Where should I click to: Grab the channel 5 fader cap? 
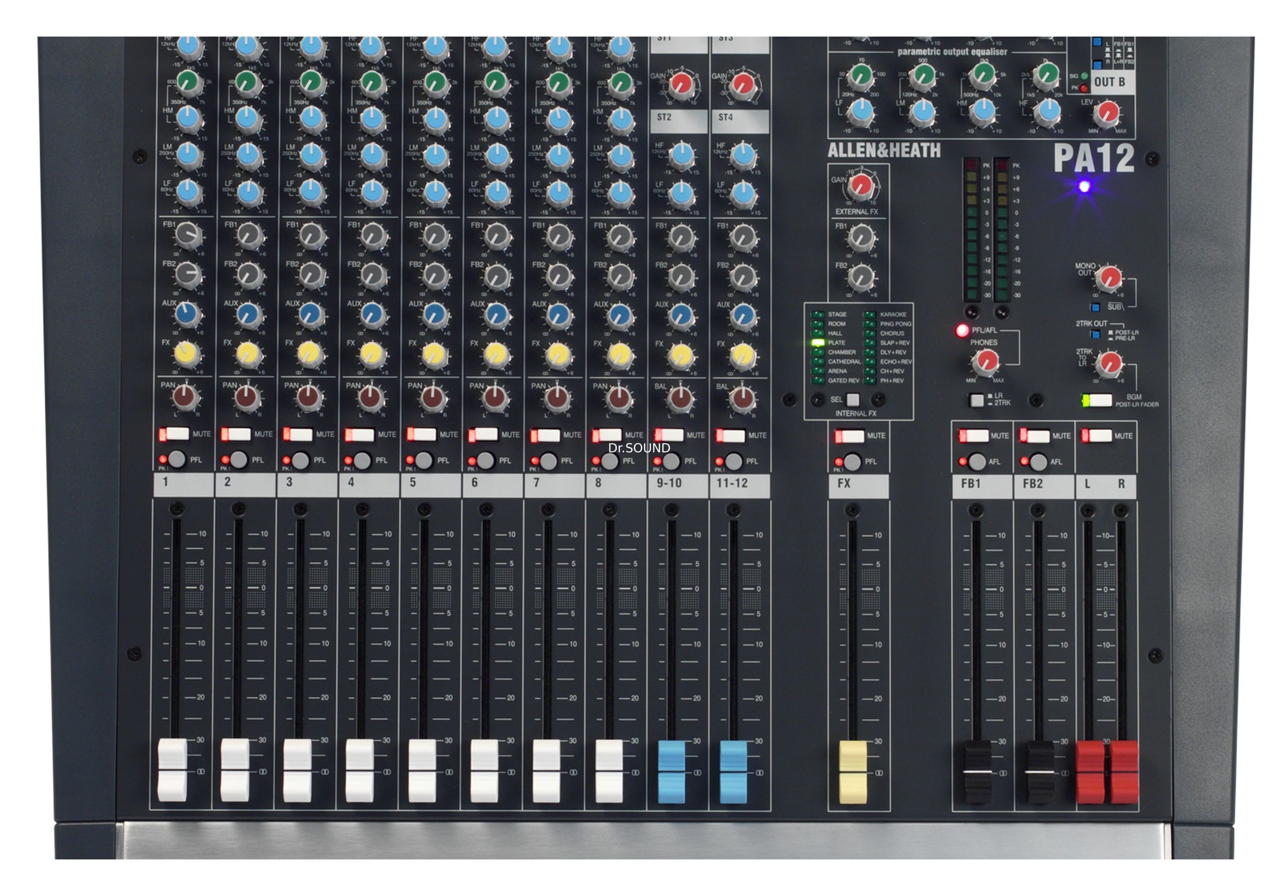click(422, 771)
